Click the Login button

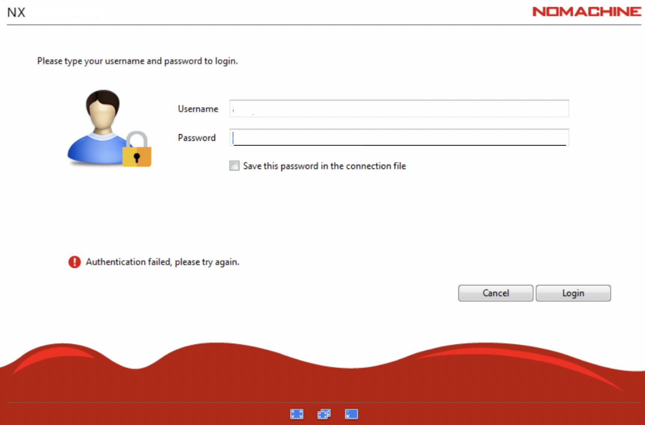click(573, 293)
